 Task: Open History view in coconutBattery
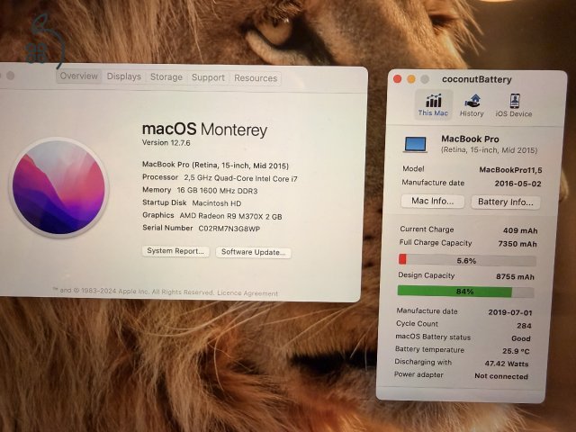pos(472,105)
